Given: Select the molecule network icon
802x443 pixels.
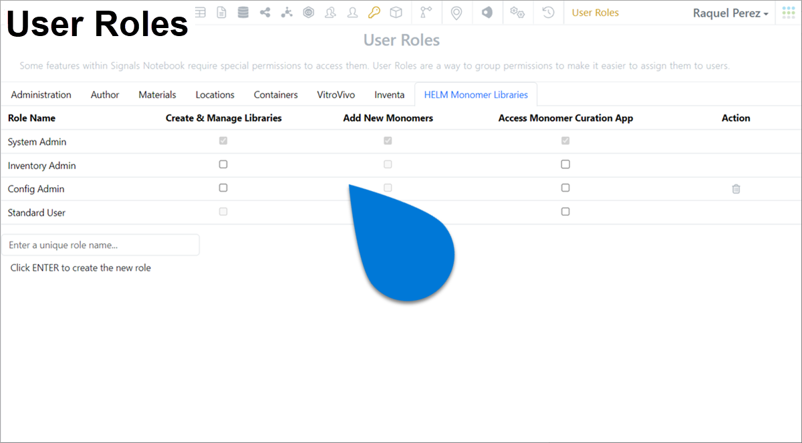Looking at the screenshot, I should [287, 12].
